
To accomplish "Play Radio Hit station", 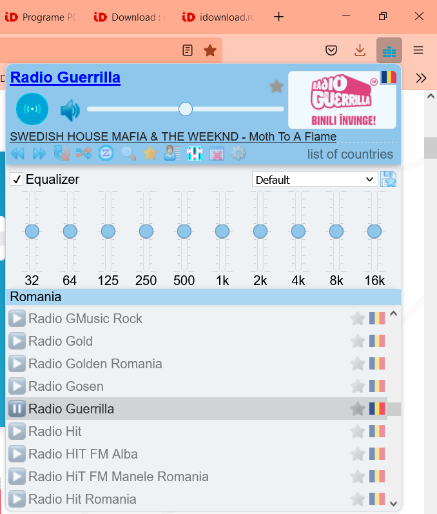I will pos(17,431).
